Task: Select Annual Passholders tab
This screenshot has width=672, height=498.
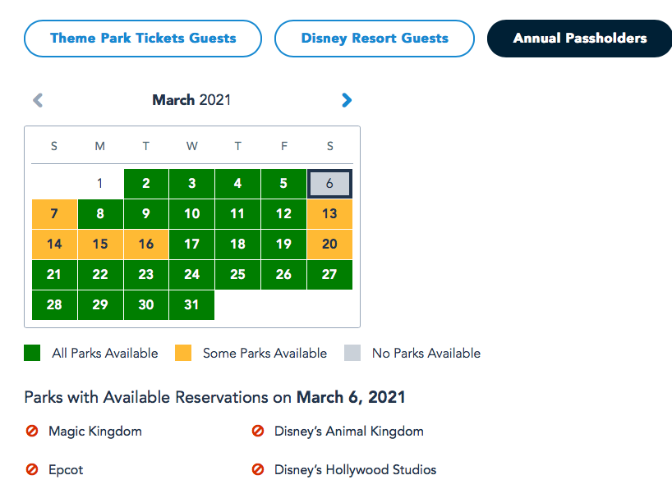Action: click(x=579, y=39)
